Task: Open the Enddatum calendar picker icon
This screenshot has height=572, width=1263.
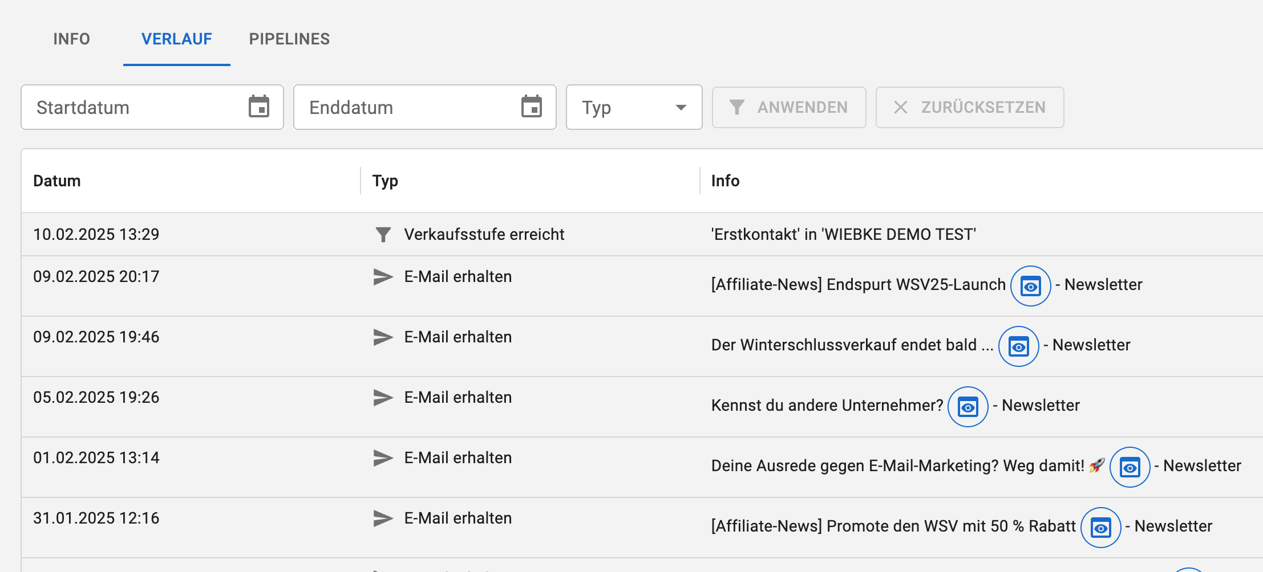Action: coord(532,107)
